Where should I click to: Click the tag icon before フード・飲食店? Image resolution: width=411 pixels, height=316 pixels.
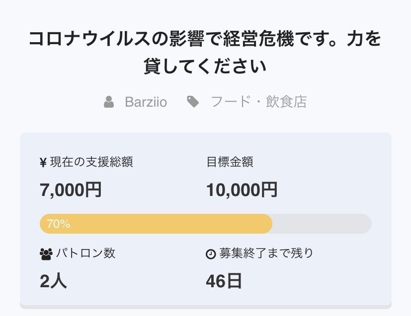(x=193, y=102)
